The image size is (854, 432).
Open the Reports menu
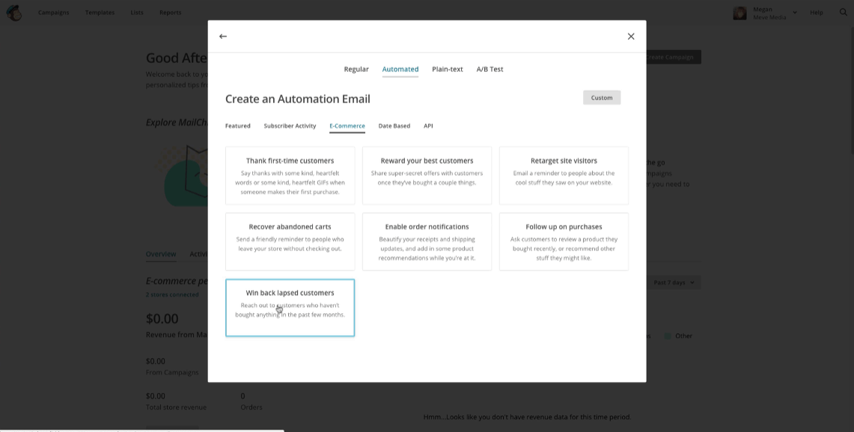[170, 12]
